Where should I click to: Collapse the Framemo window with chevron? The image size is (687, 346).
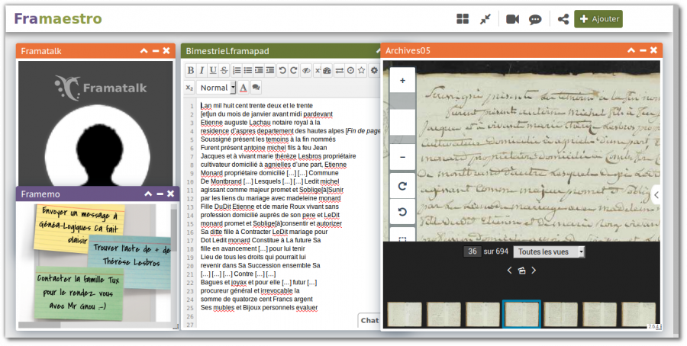tap(148, 194)
